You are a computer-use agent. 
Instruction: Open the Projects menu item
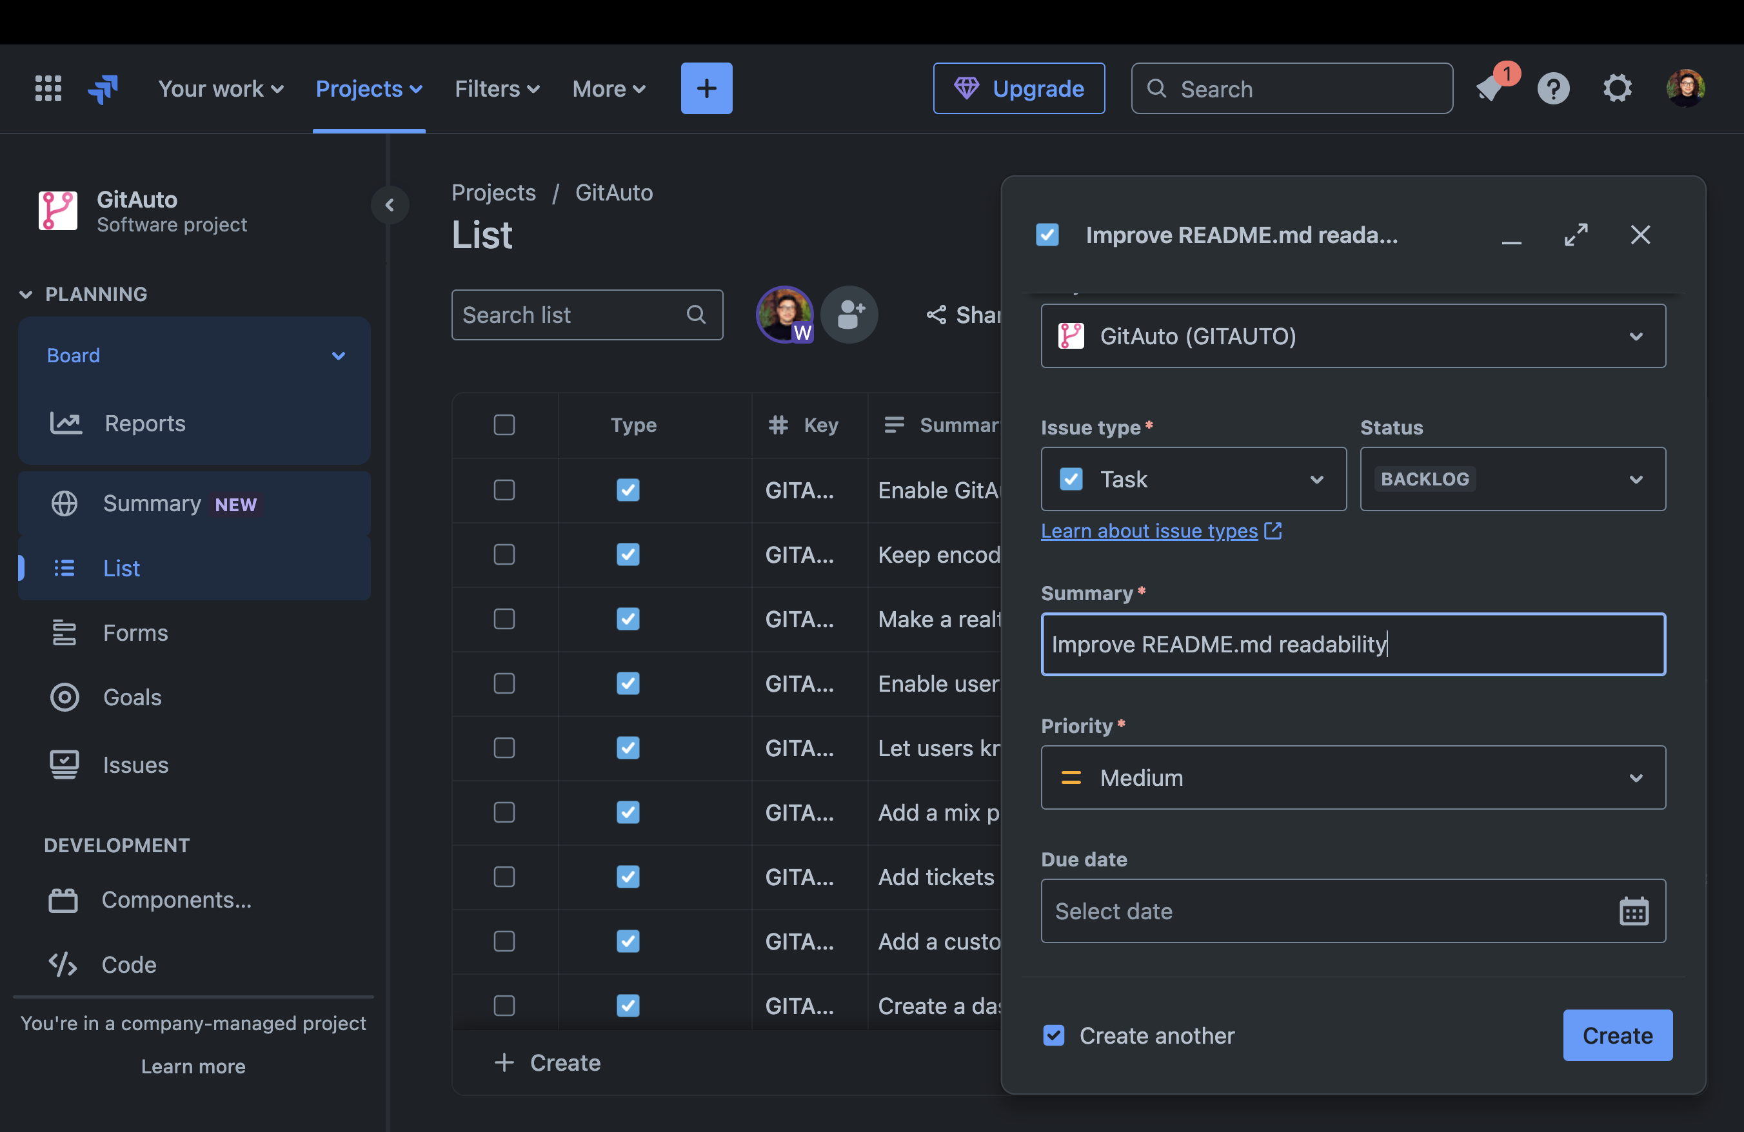coord(369,88)
